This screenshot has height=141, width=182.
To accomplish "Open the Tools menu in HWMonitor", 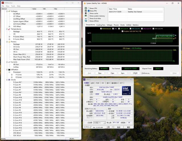I will [x=13, y=6].
